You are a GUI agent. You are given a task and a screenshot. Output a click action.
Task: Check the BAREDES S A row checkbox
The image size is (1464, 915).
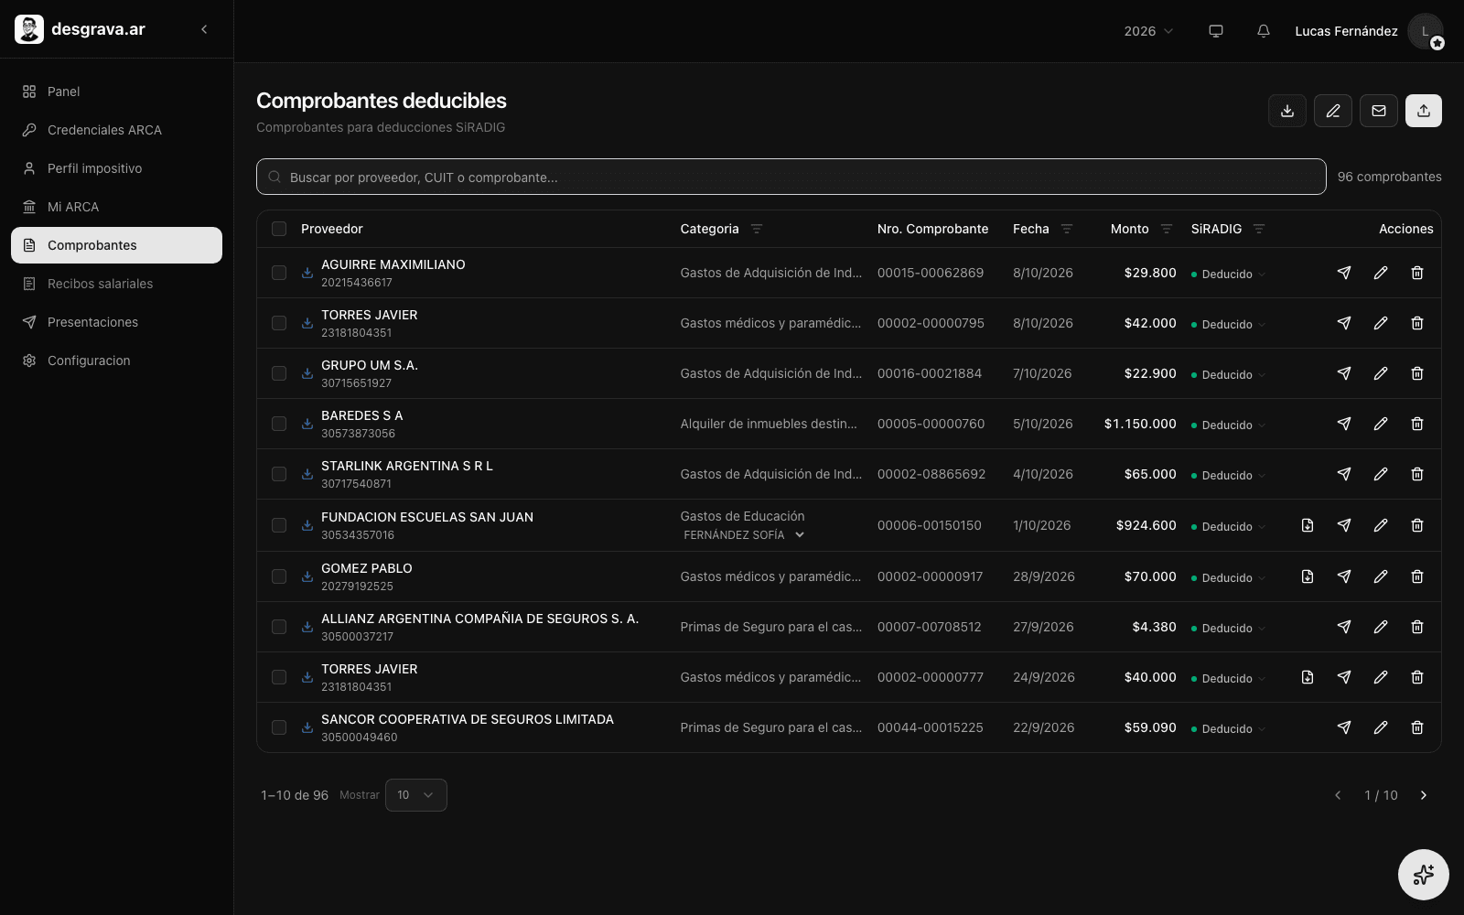pyautogui.click(x=279, y=424)
